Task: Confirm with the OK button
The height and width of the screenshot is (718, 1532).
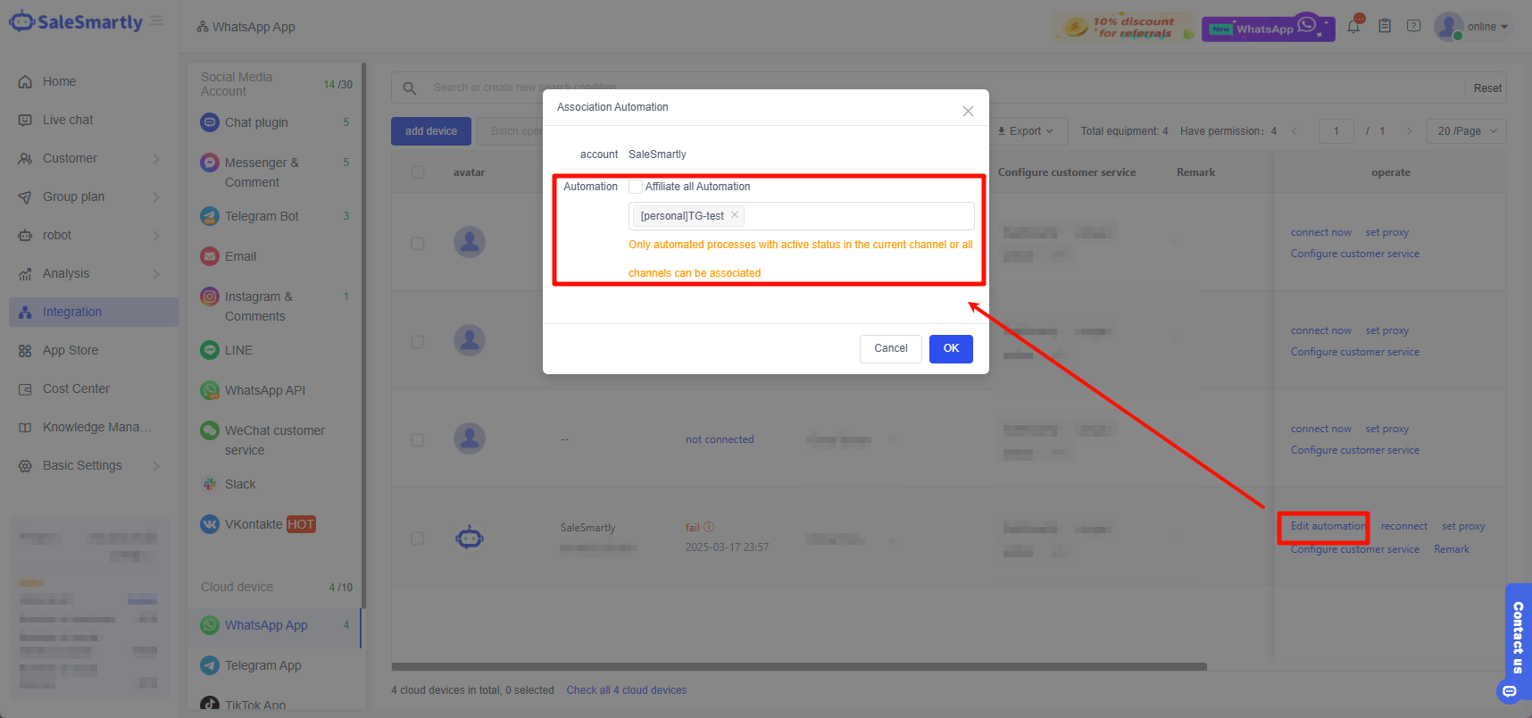Action: pos(951,348)
